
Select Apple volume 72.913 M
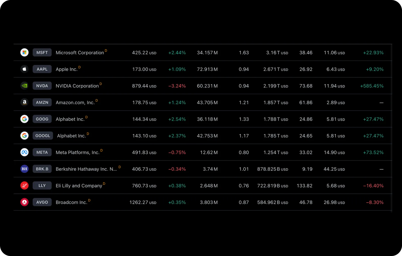(x=207, y=69)
